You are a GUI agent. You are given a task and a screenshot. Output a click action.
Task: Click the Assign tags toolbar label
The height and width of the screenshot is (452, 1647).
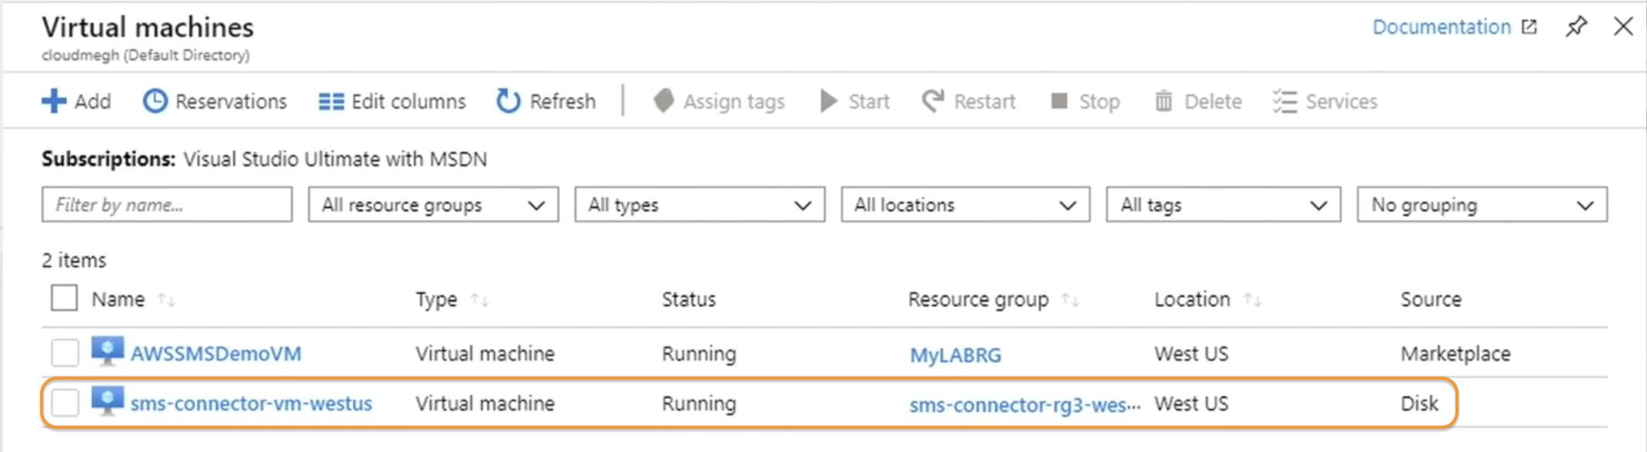tap(734, 102)
